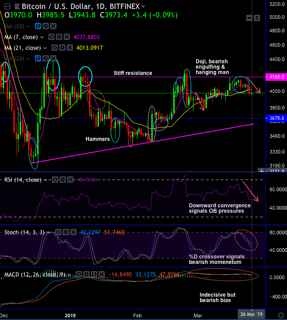Select the Stoch (14, 3, 3) legend label

24,232
